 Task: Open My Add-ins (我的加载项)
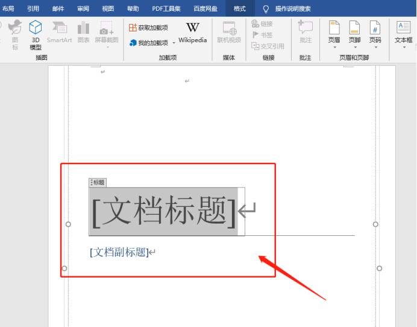pos(149,43)
